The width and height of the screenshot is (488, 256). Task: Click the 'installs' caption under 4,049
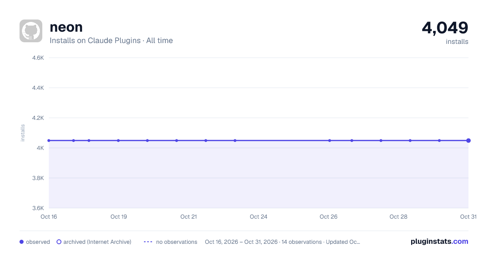(x=457, y=41)
